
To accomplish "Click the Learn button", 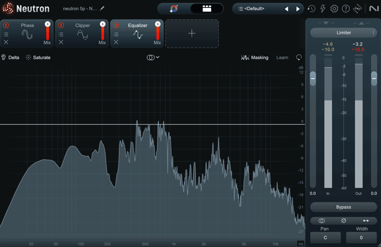I will (x=282, y=58).
